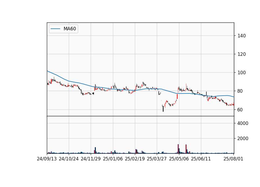Click the 2000 volume axis label
Screen dimensions: 260x187
point(243,138)
